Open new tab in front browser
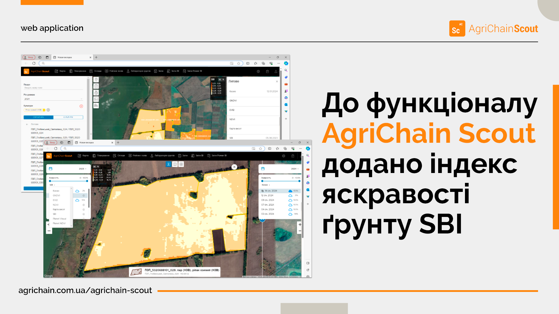Viewport: 559px width, 314px height. [118, 142]
